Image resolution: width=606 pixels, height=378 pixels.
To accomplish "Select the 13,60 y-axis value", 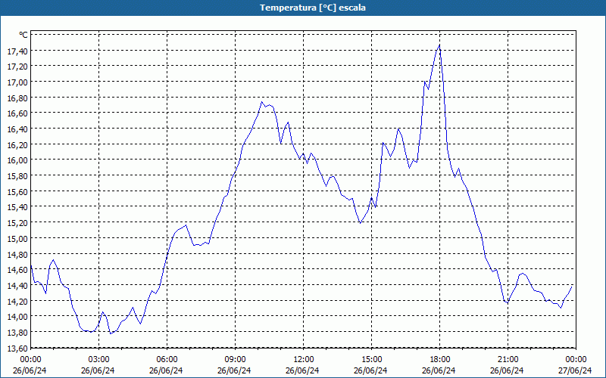I will point(17,348).
